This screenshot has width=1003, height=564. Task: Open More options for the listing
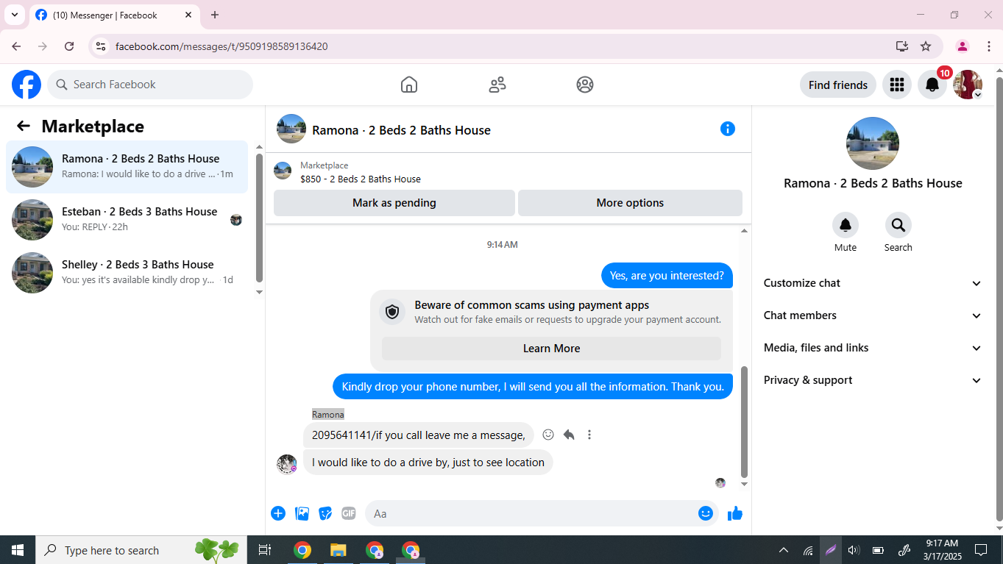pos(630,203)
